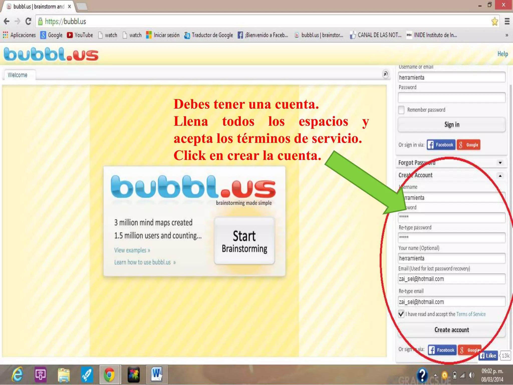Collapse the Create Account section arrow
Viewport: 513px width, 385px height.
(500, 175)
